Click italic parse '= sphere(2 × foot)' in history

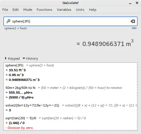click(40, 65)
